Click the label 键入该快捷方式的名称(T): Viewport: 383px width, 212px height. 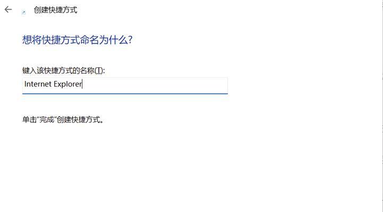(64, 70)
